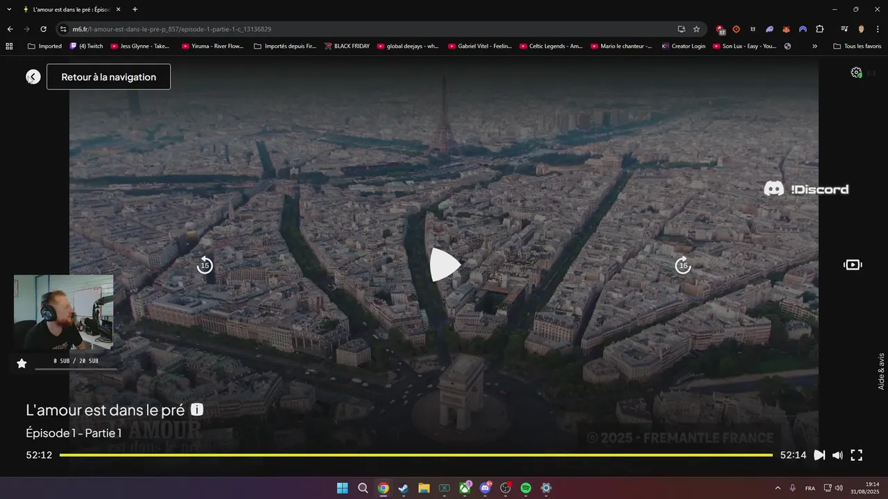Open the red extension with 17 badge
The height and width of the screenshot is (499, 888).
(x=720, y=30)
